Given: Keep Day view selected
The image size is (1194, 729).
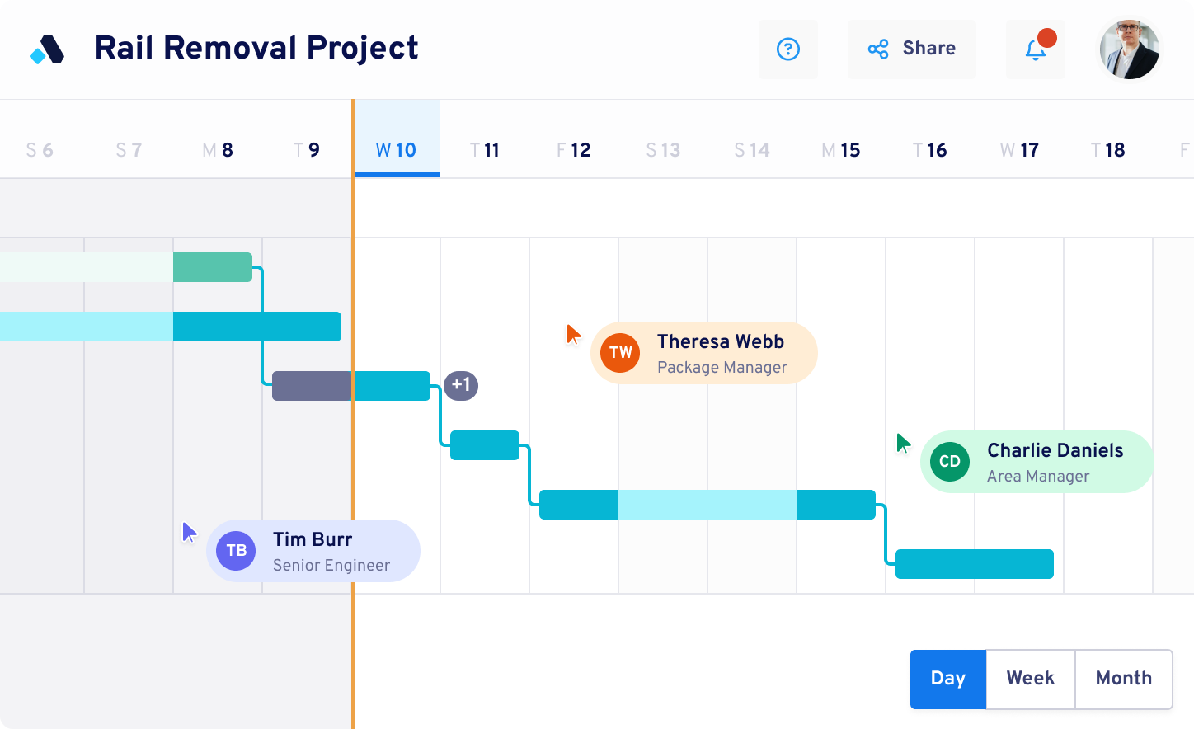Looking at the screenshot, I should coord(947,679).
